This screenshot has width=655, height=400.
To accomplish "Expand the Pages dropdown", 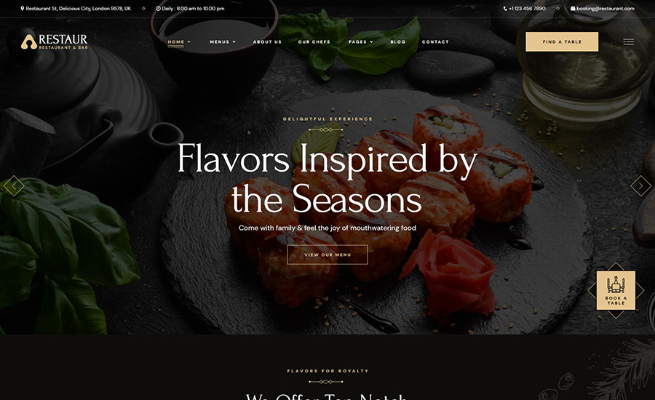I will click(361, 41).
